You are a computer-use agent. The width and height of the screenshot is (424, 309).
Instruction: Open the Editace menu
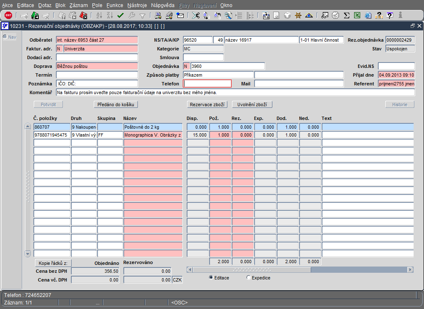pyautogui.click(x=25, y=5)
